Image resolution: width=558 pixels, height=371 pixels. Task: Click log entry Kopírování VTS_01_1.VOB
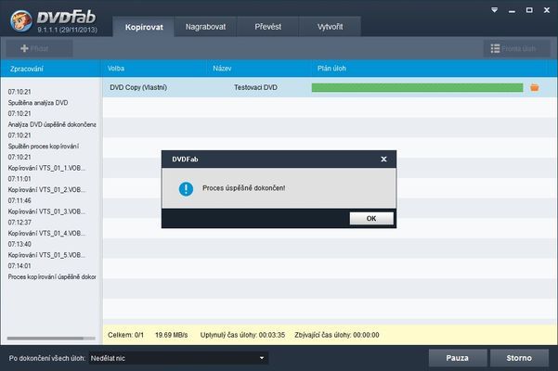click(46, 168)
